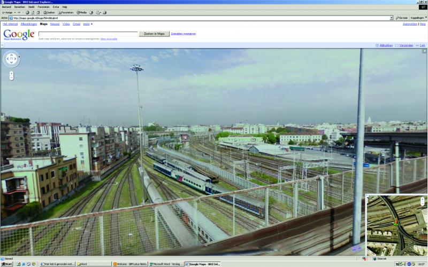Click the Media toolbar button
The image size is (428, 267).
82,12
